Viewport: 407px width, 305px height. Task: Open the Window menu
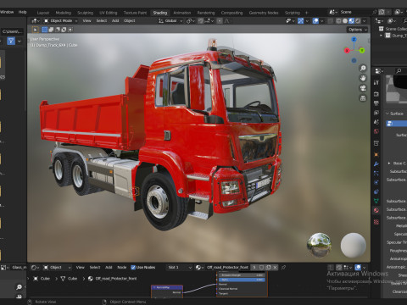(7, 12)
